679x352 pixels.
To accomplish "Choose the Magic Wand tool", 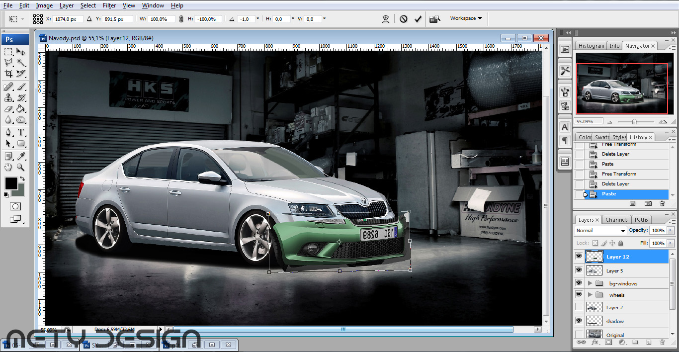I will (x=21, y=63).
